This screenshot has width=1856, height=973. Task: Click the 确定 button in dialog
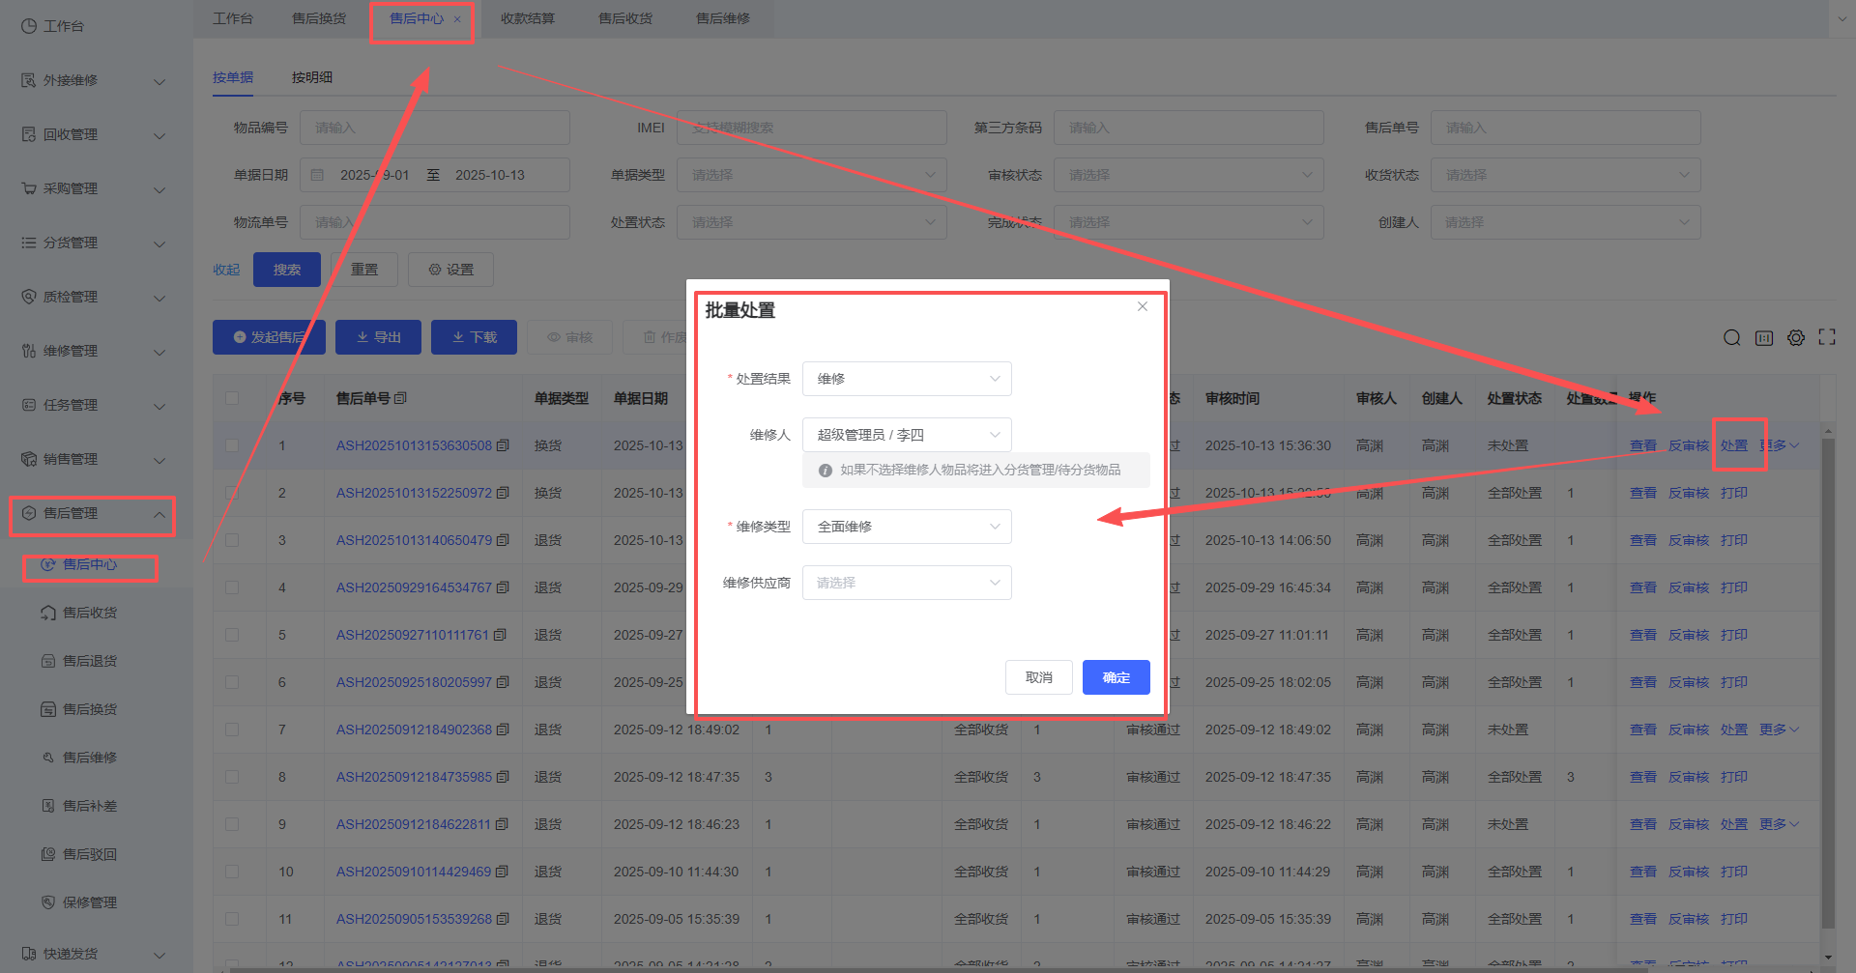(1116, 677)
